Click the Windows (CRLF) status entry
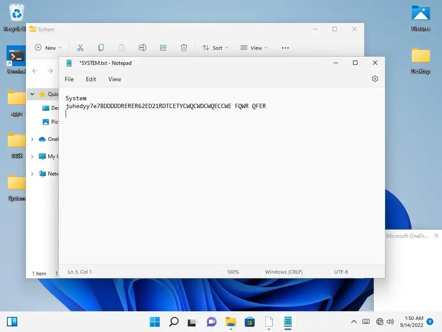Viewport: 442px width, 332px height. click(x=284, y=272)
